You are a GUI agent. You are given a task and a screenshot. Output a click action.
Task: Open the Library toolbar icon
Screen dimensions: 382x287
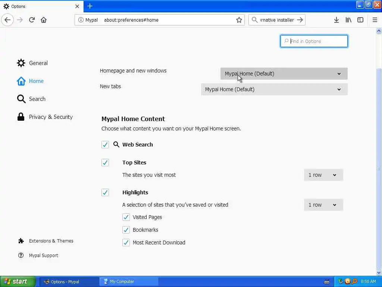pyautogui.click(x=348, y=20)
